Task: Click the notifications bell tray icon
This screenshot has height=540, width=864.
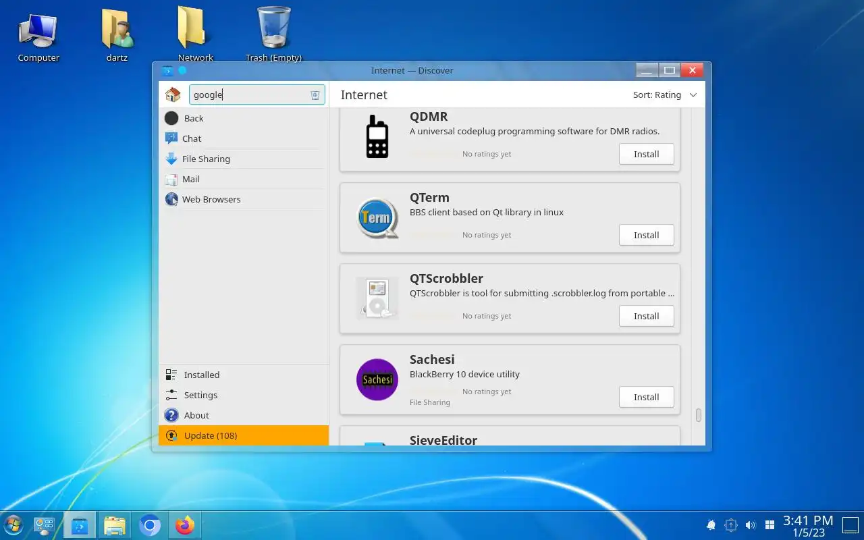Action: (x=711, y=525)
